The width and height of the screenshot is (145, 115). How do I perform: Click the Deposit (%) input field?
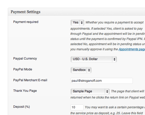click(x=77, y=107)
